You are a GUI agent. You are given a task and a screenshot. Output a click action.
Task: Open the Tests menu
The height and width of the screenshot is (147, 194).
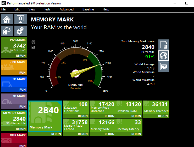(x=47, y=9)
